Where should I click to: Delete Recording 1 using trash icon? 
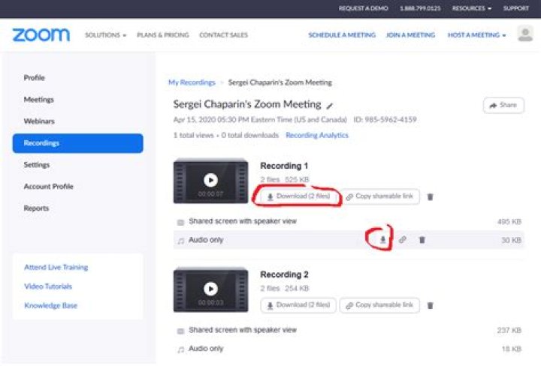pyautogui.click(x=431, y=196)
